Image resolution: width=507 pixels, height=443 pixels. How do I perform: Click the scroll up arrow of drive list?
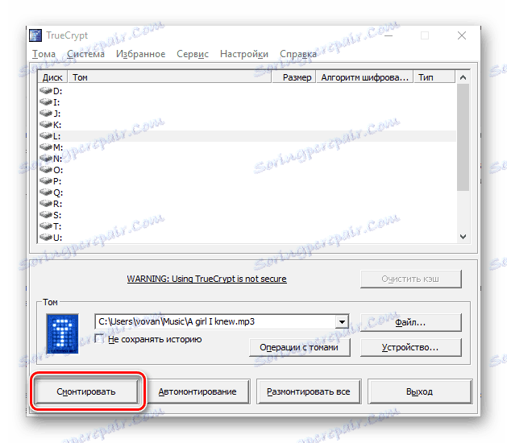(x=463, y=77)
